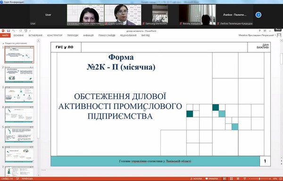Click the zoom slider handle
Viewport: 283px width, 181px height.
tap(260, 179)
